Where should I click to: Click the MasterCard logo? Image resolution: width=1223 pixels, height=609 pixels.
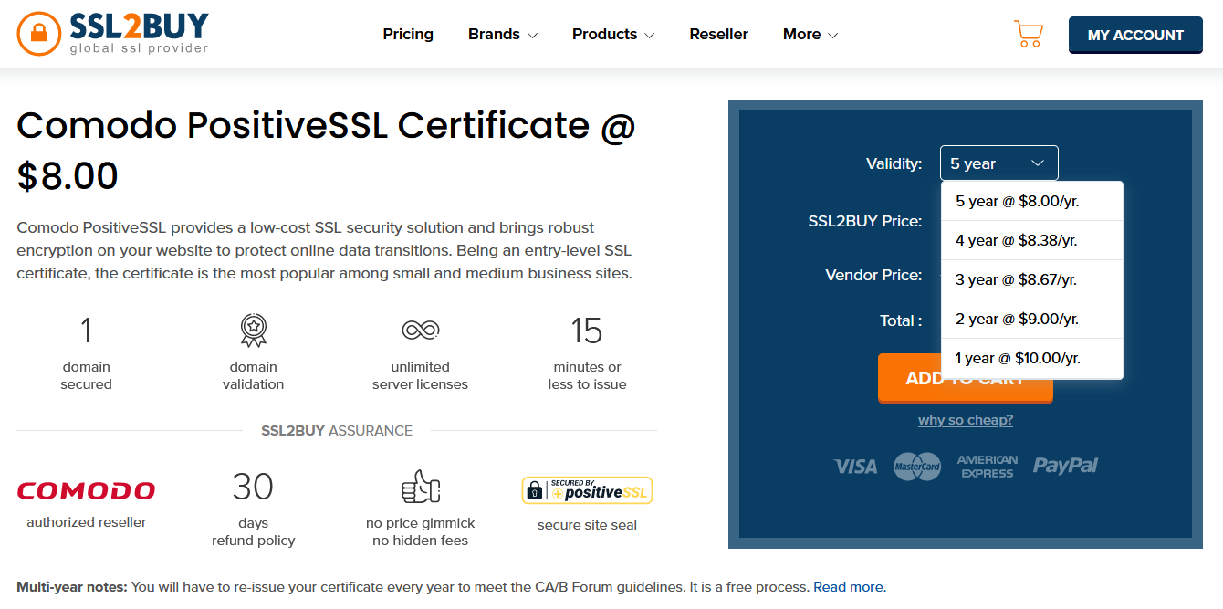pyautogui.click(x=916, y=467)
